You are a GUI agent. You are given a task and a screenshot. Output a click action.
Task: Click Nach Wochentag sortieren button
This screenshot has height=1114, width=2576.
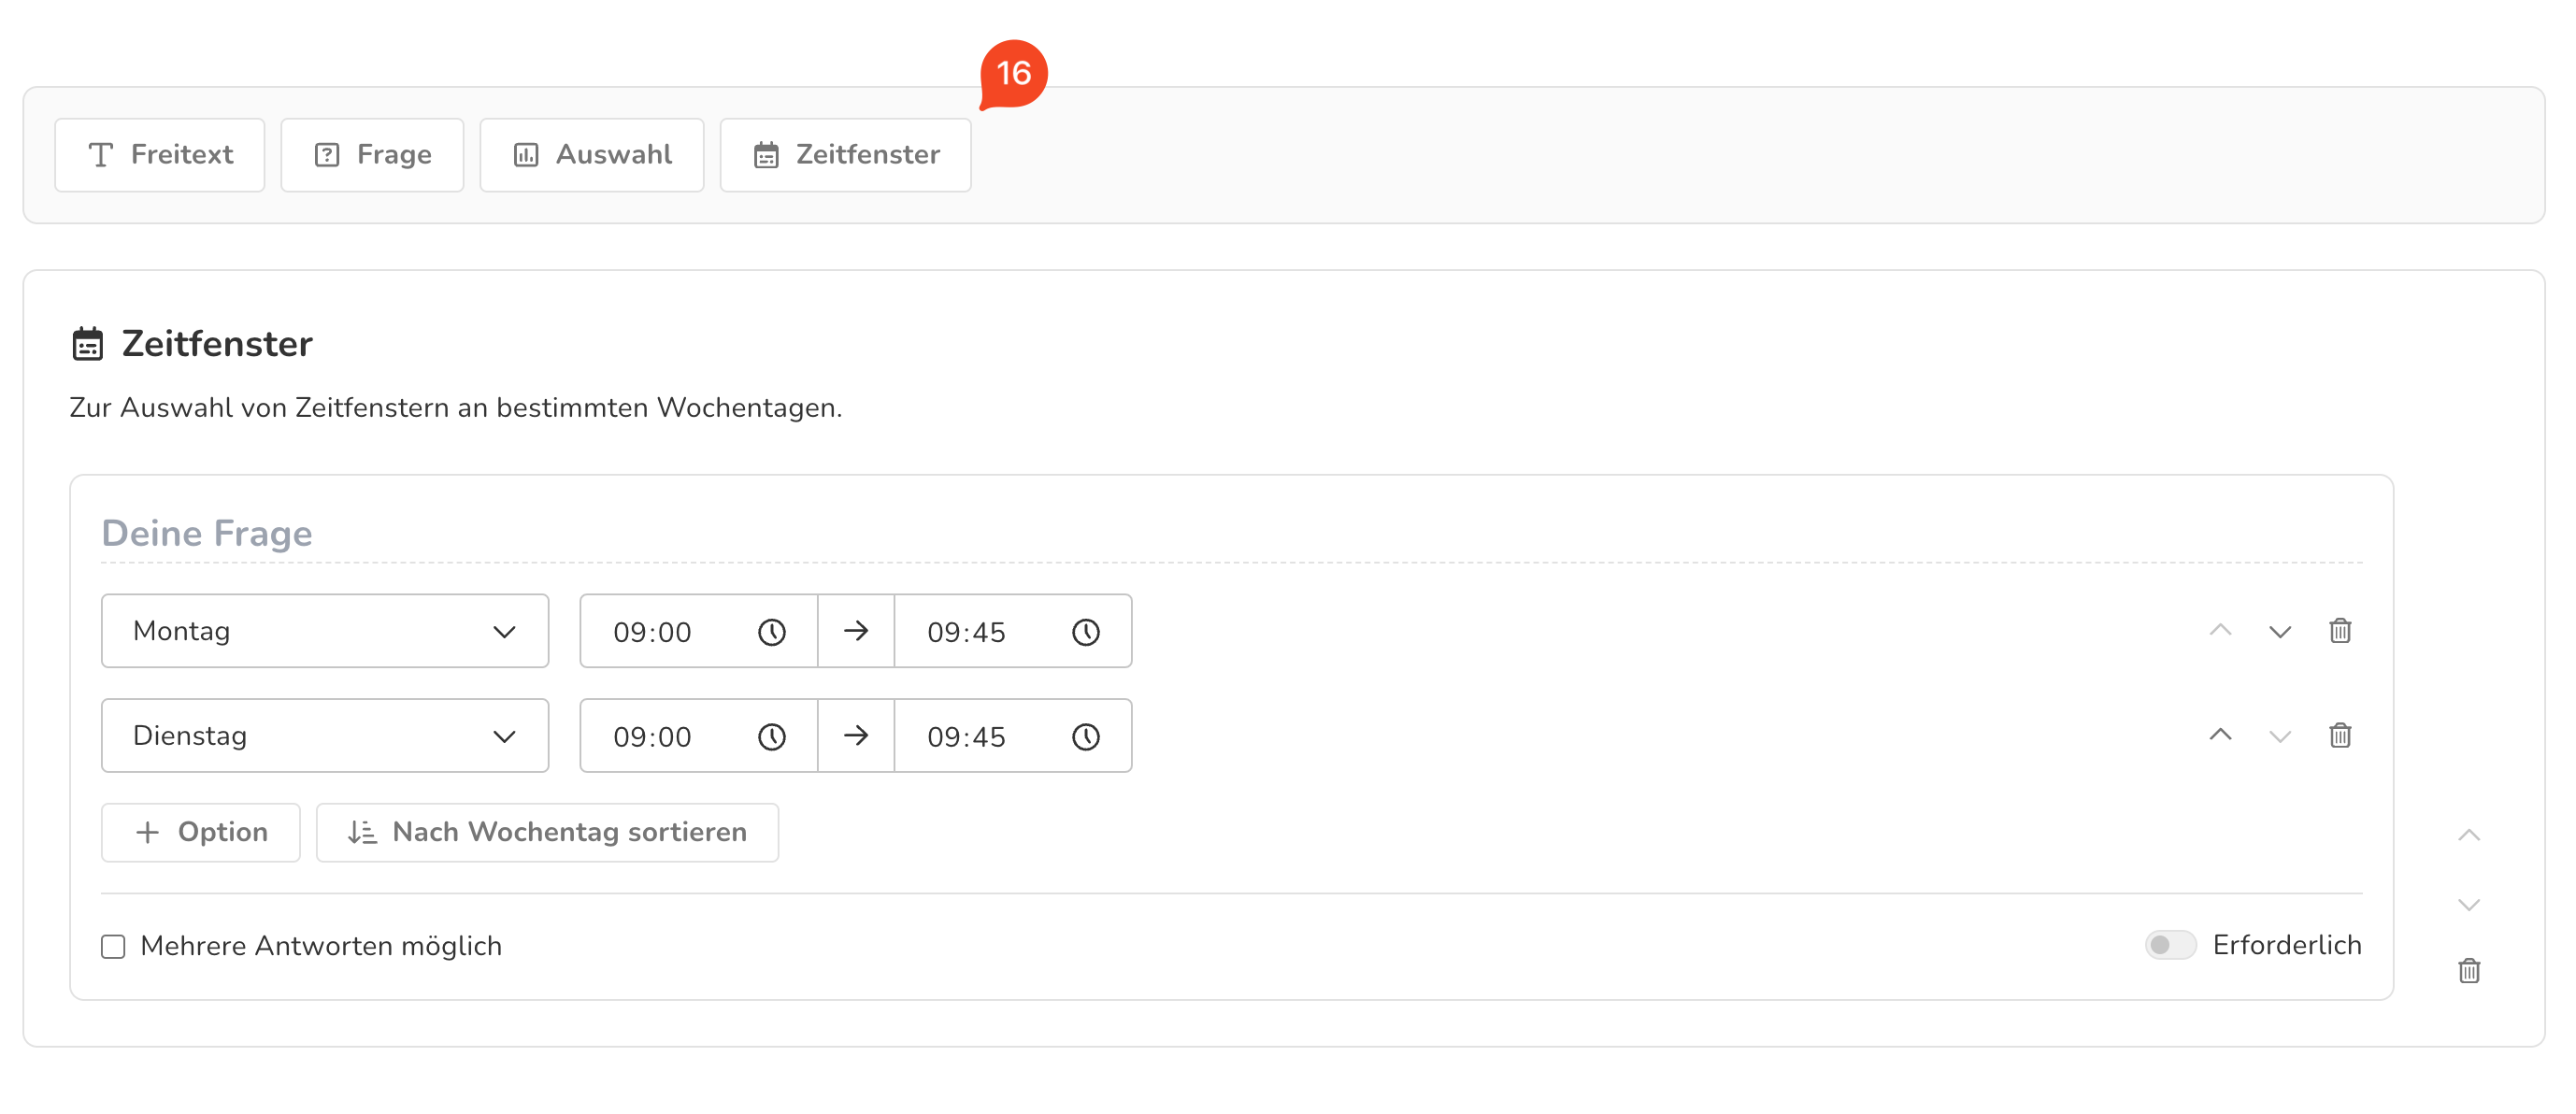[547, 832]
